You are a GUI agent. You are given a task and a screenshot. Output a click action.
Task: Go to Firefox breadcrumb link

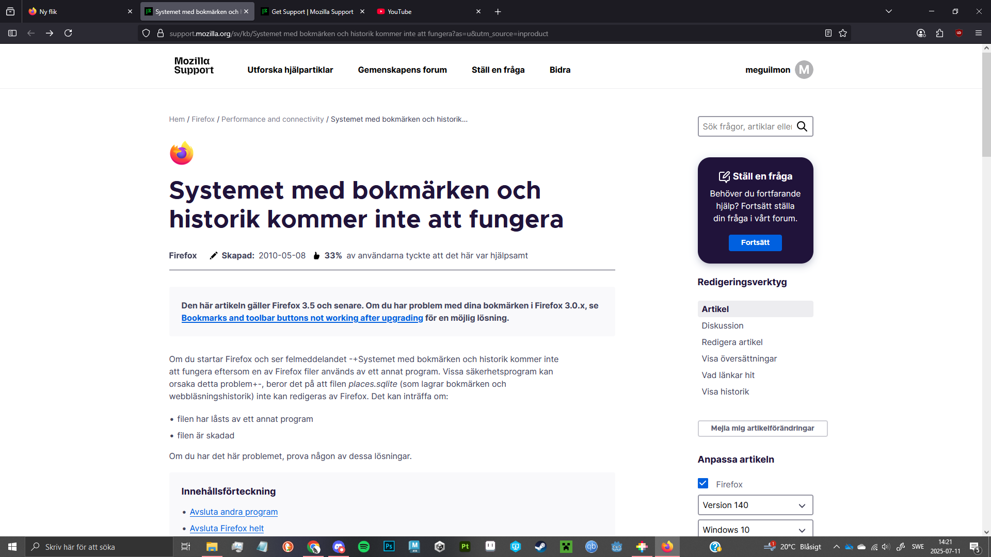coord(203,119)
